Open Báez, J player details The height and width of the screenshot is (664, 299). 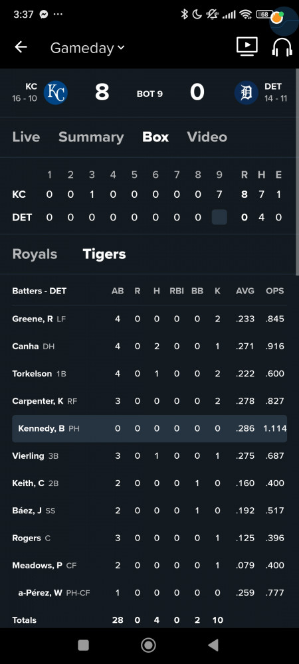[27, 511]
